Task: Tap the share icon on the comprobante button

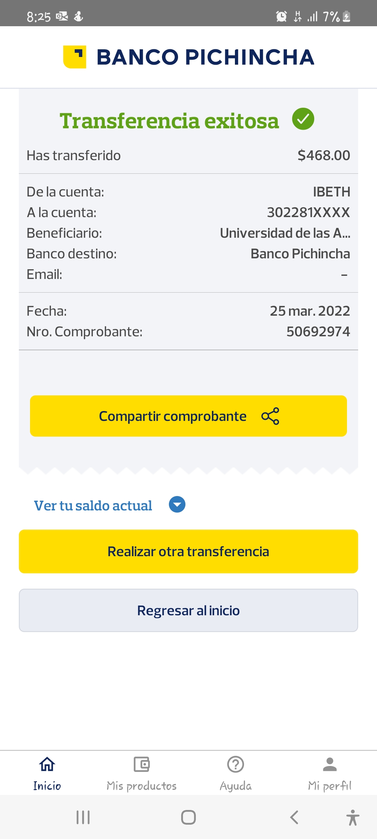Action: pos(270,416)
